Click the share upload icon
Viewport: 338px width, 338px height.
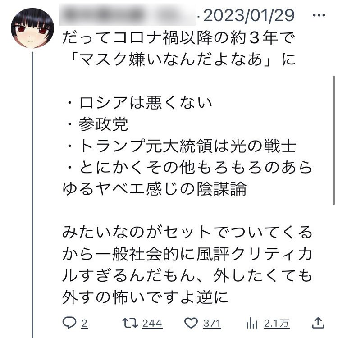[x=318, y=323]
